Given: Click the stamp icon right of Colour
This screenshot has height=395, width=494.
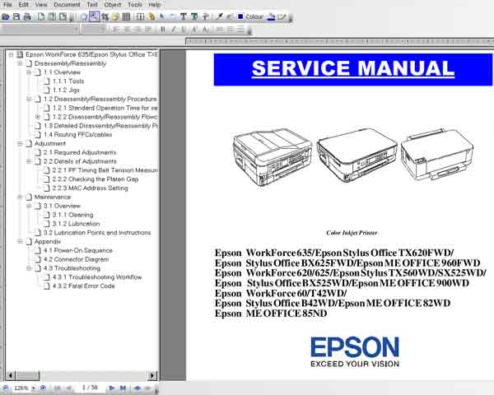Looking at the screenshot, I should (x=271, y=17).
